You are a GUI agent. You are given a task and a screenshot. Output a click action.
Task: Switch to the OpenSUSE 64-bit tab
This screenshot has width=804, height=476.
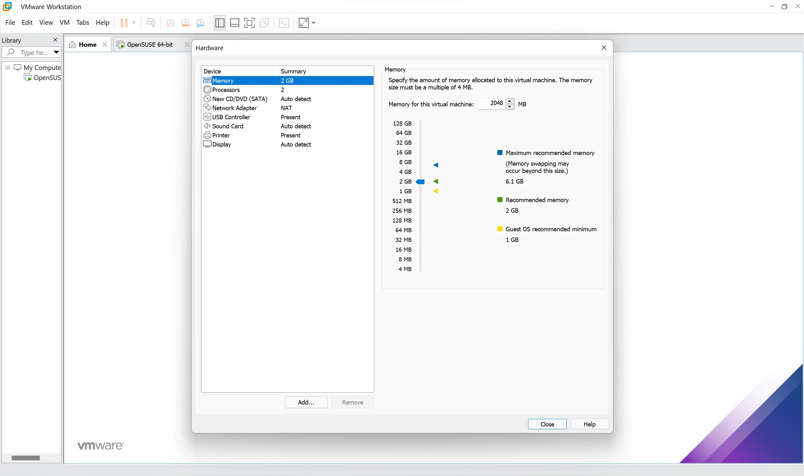150,45
